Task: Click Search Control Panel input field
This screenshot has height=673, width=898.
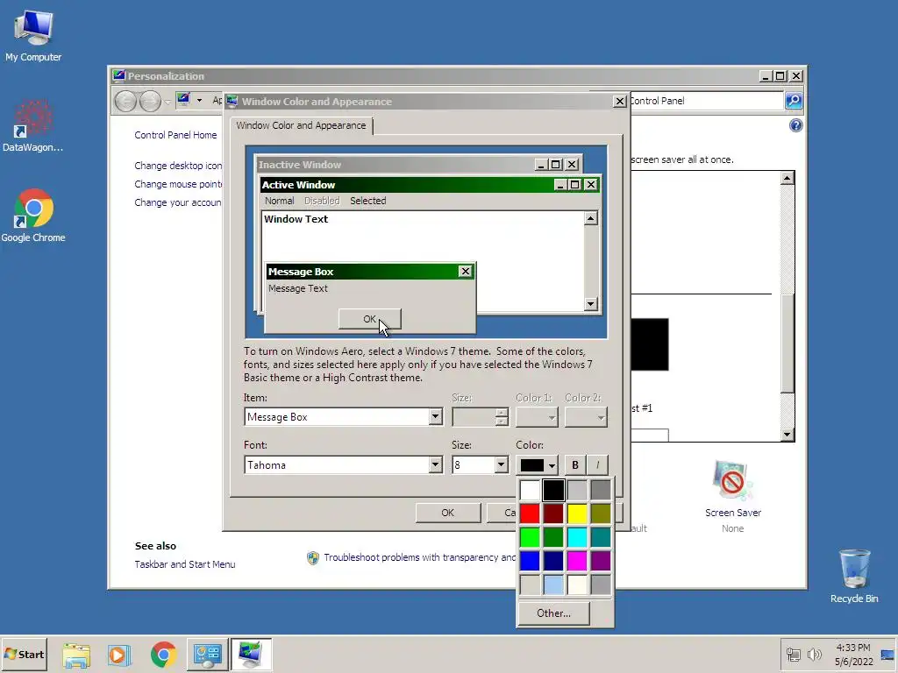Action: [x=706, y=101]
